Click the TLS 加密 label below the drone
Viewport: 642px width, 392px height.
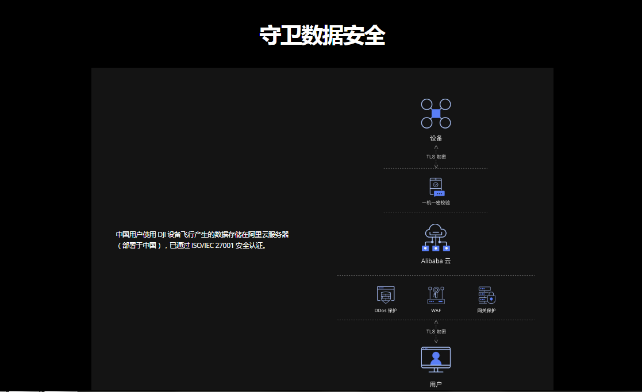[436, 157]
